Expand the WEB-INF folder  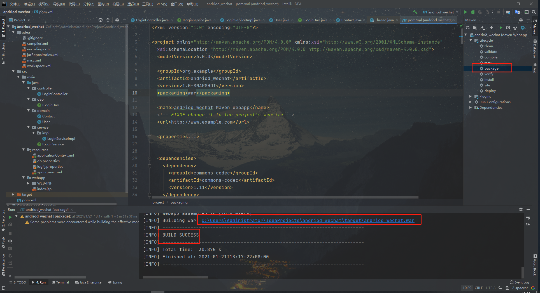[x=28, y=183]
